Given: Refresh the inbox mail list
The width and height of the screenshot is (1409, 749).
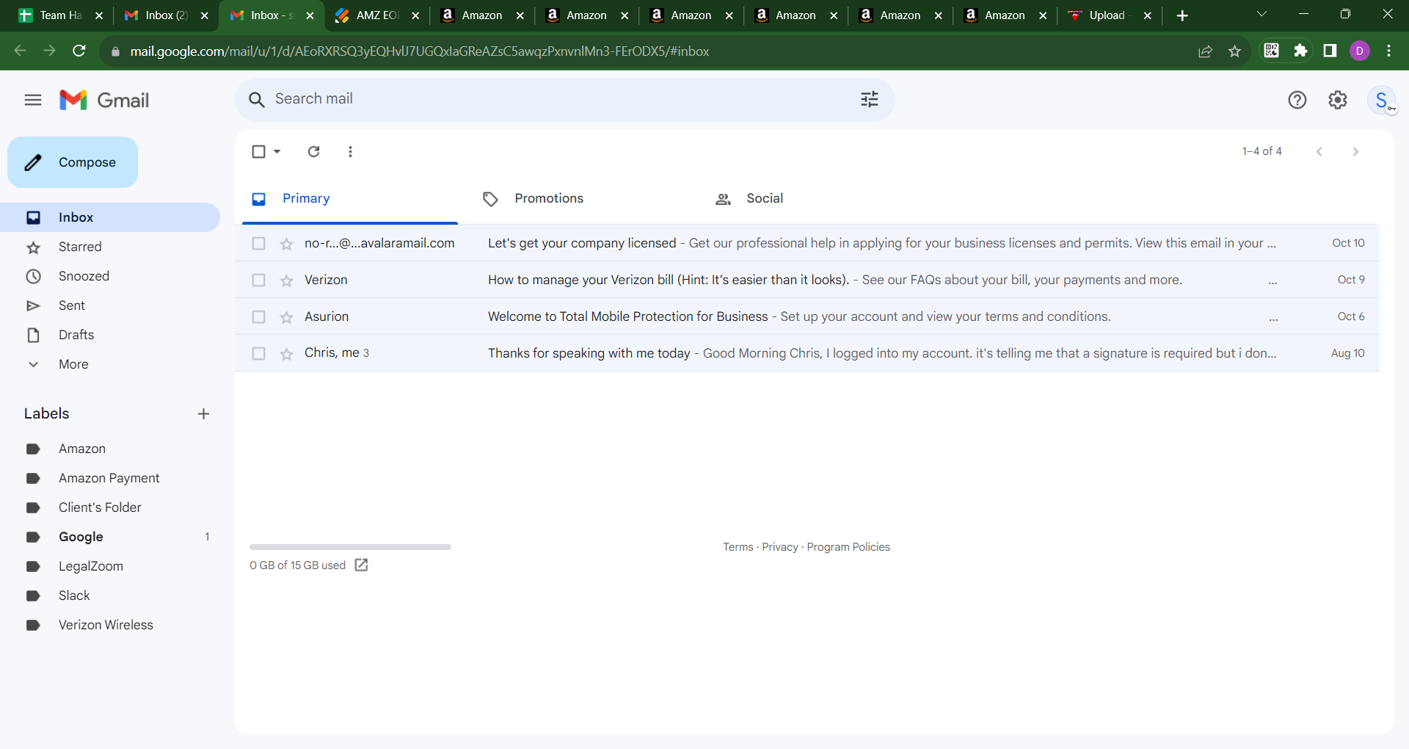Looking at the screenshot, I should 313,151.
